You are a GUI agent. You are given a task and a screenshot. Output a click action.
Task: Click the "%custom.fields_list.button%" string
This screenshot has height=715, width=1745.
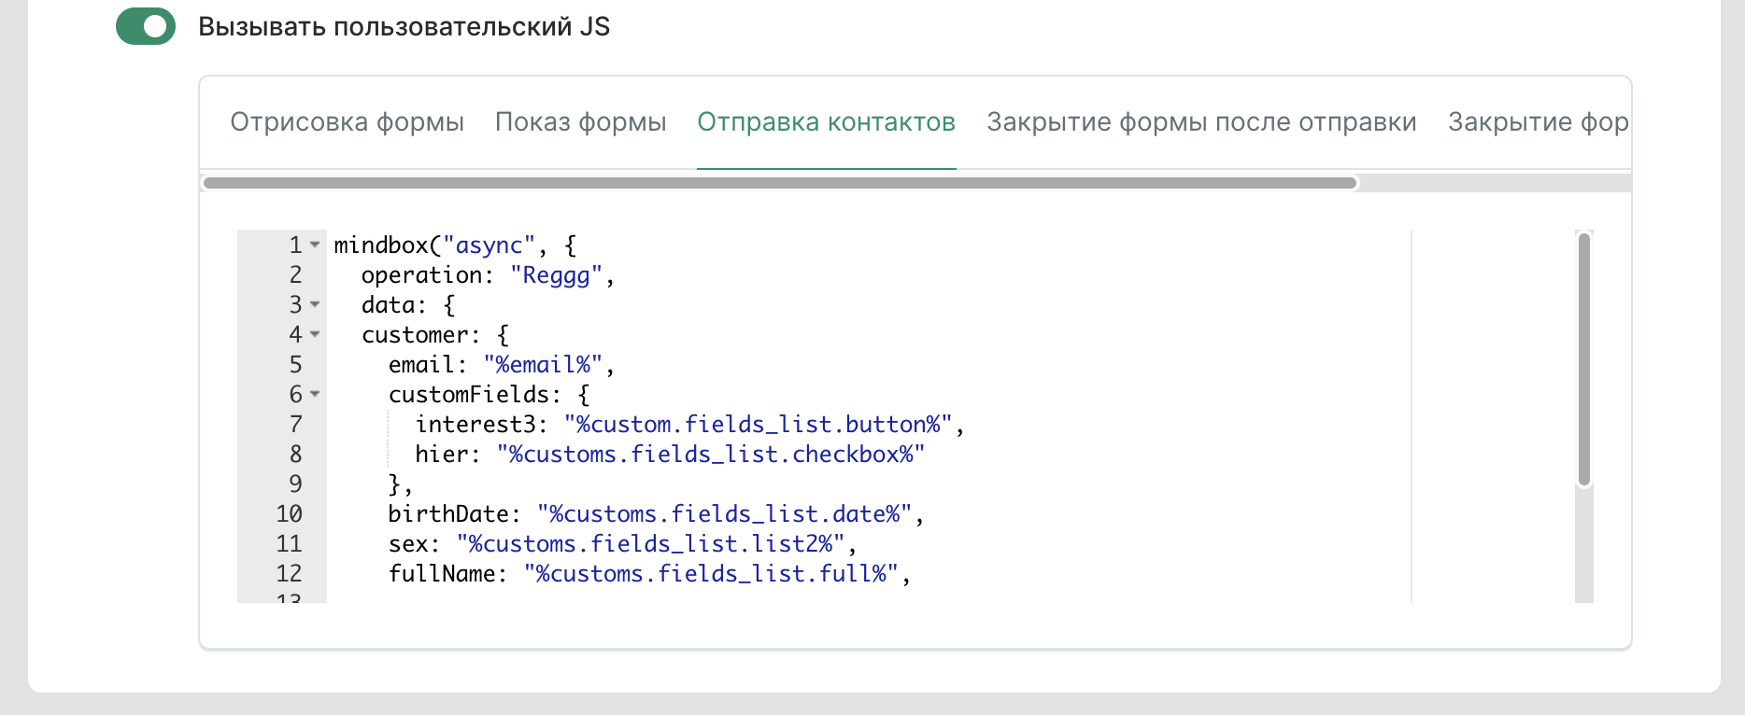[x=759, y=425]
